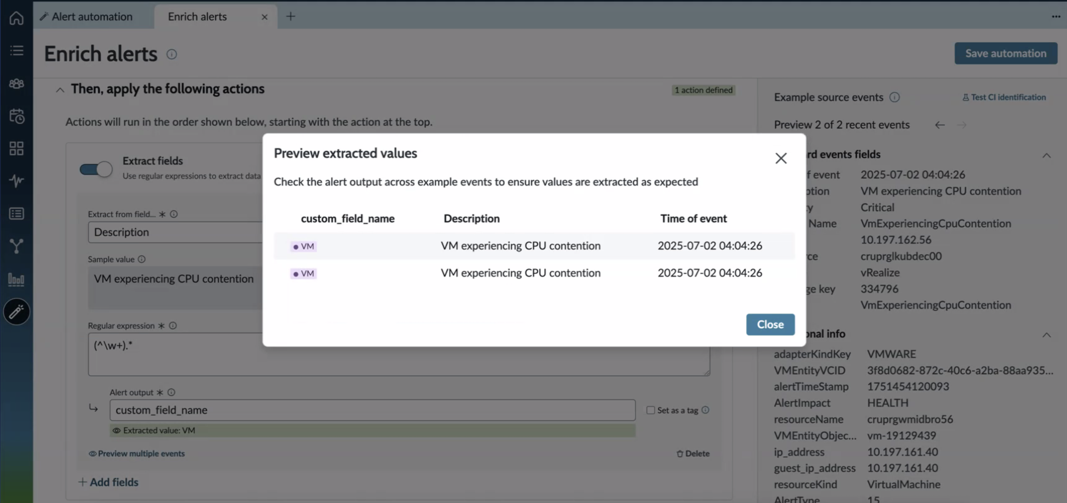
Task: Click the vm-19129439 value
Action: click(901, 436)
